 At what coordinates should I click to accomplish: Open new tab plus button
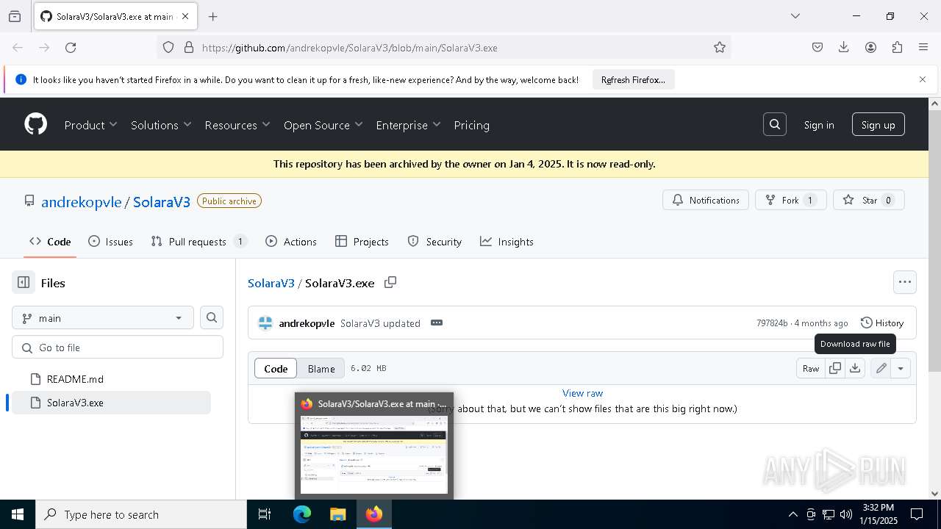(213, 16)
